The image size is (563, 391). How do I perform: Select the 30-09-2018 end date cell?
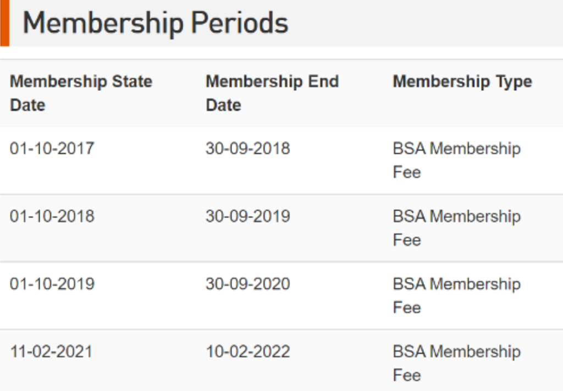pos(247,148)
